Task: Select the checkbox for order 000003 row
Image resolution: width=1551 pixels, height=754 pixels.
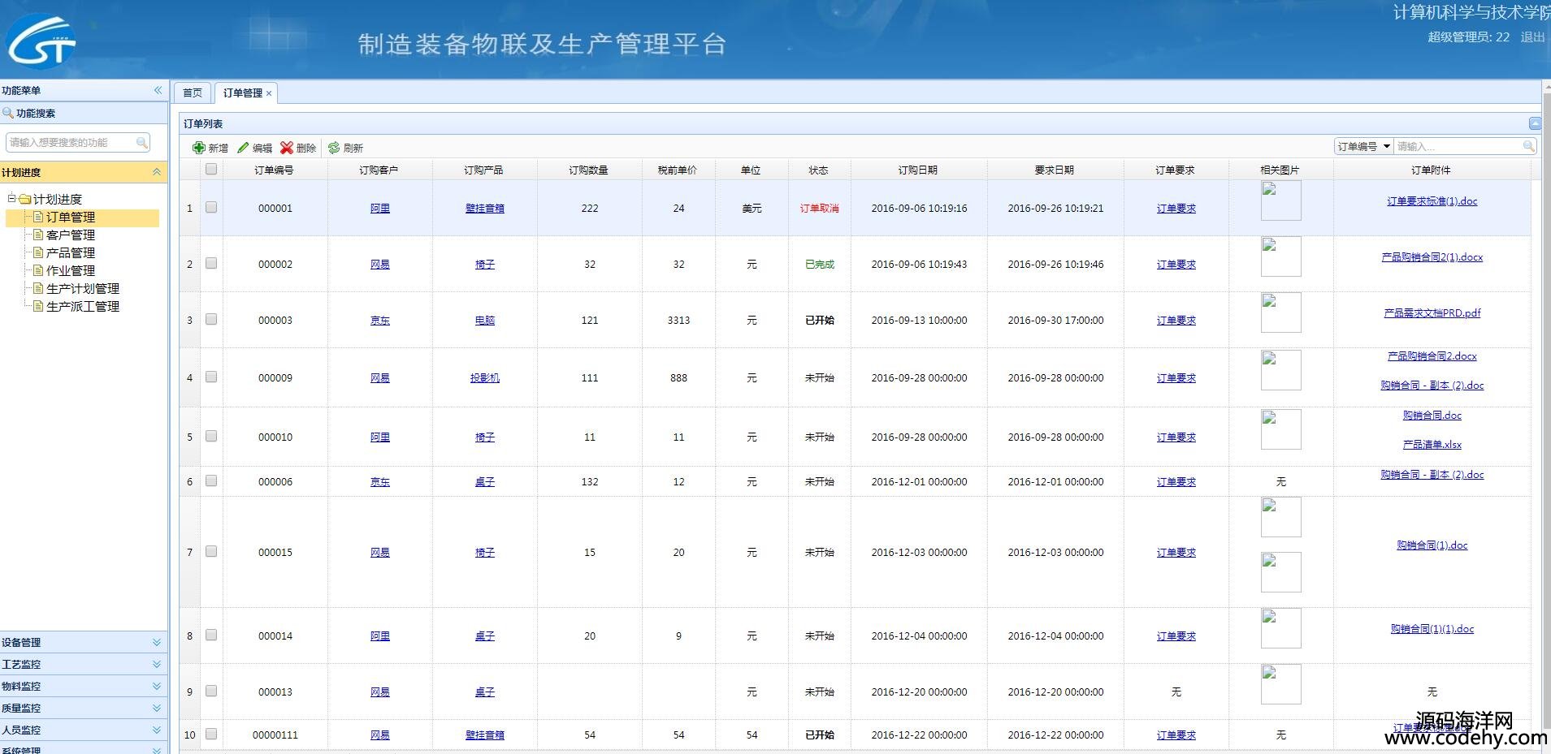Action: click(211, 320)
